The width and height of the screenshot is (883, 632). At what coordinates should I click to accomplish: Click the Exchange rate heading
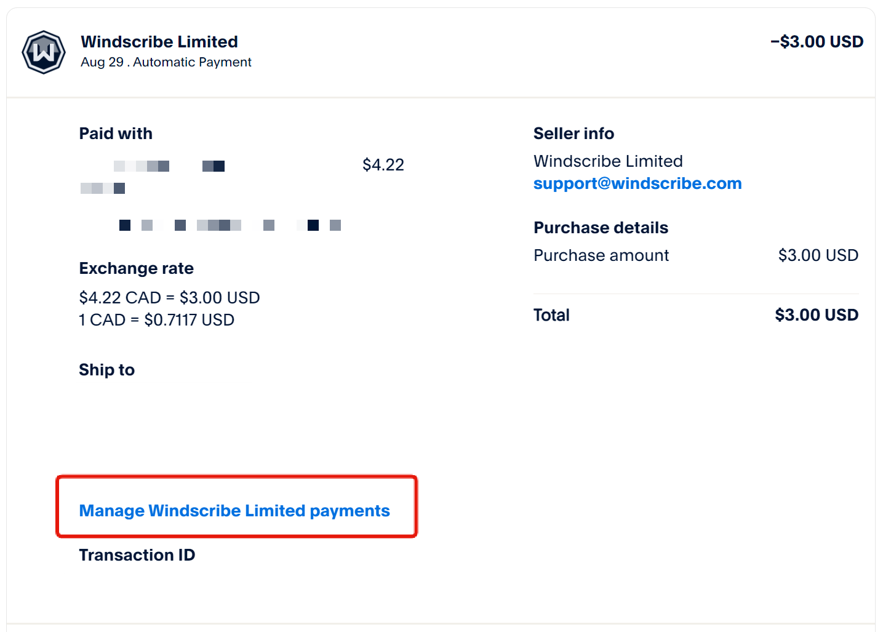click(136, 268)
